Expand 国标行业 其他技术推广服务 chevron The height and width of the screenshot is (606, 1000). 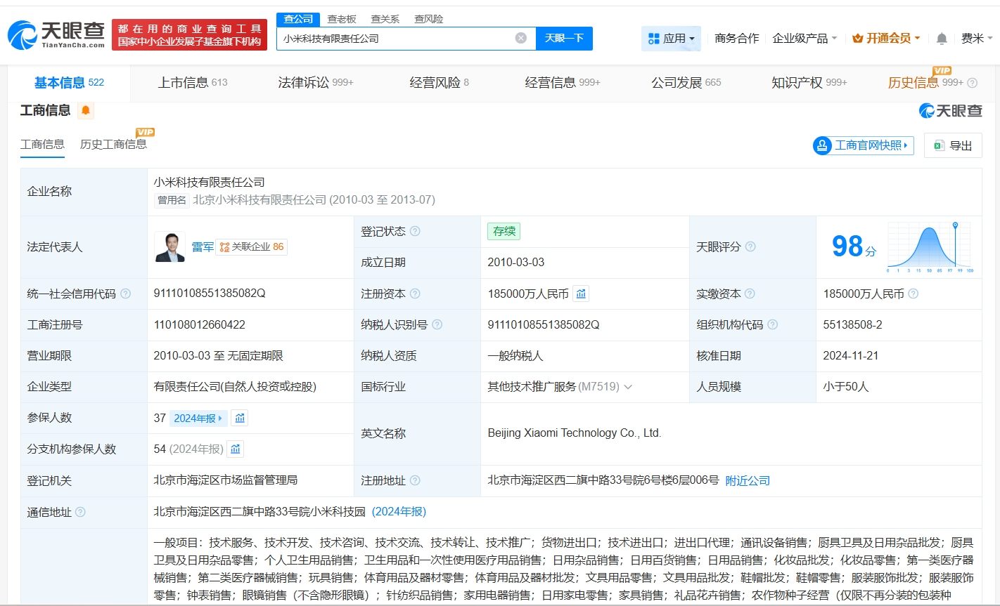tap(628, 387)
